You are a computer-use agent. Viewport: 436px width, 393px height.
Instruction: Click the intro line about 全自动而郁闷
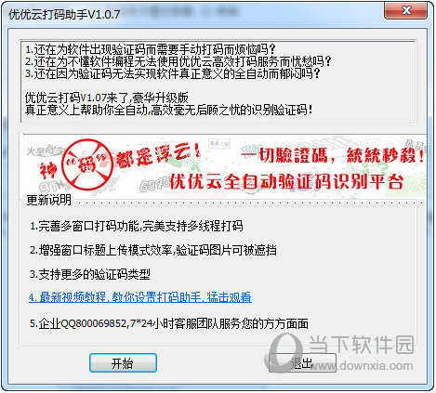point(173,73)
